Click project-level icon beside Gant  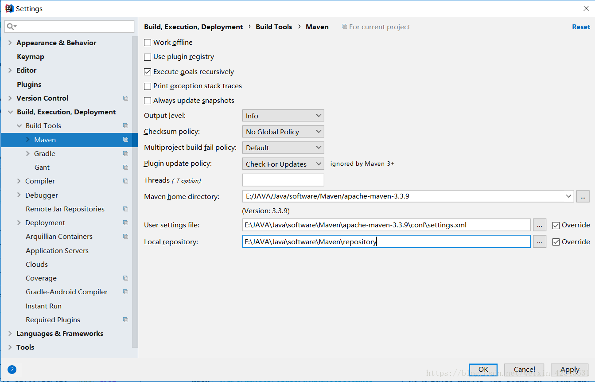point(125,168)
